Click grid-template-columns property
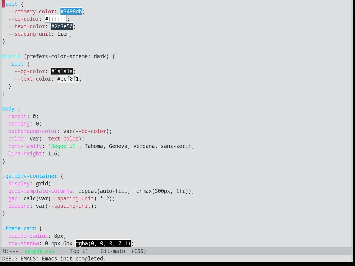This screenshot has width=355, height=266. [40, 191]
